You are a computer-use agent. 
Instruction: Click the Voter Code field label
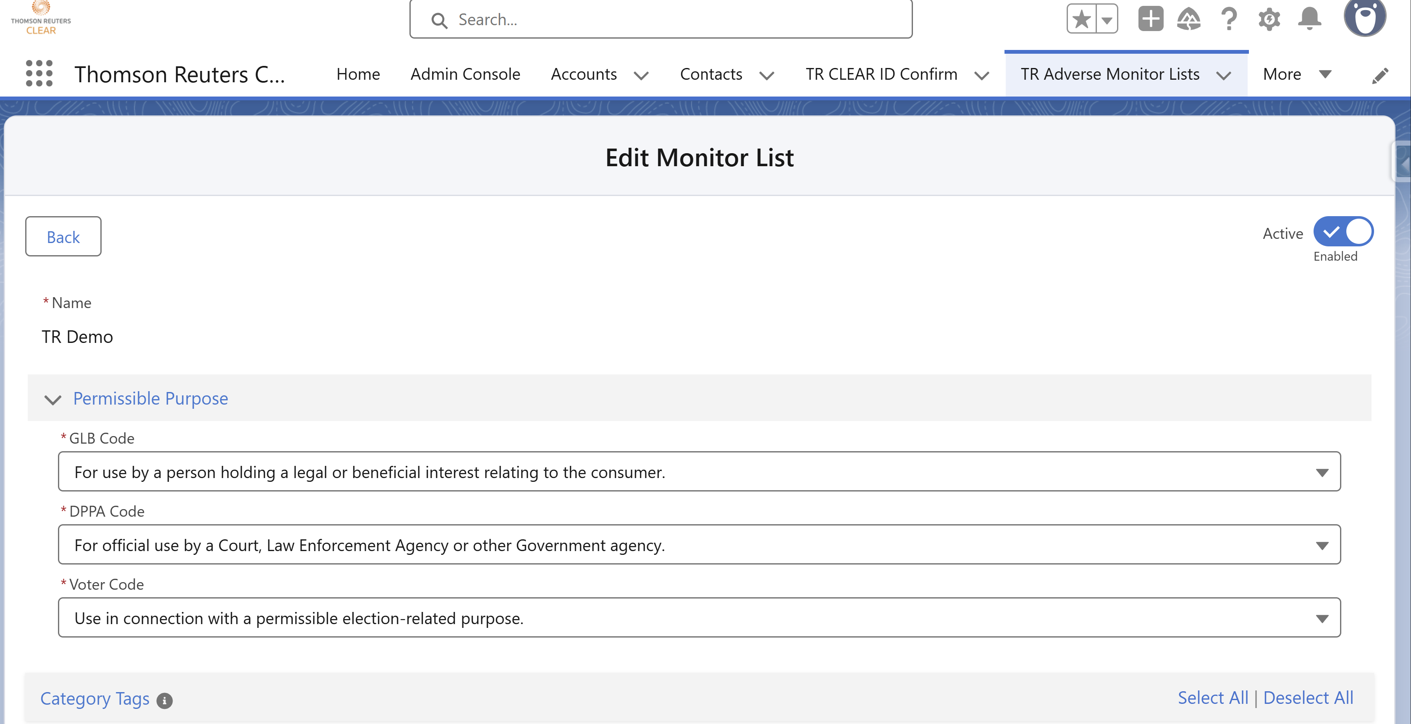coord(106,584)
